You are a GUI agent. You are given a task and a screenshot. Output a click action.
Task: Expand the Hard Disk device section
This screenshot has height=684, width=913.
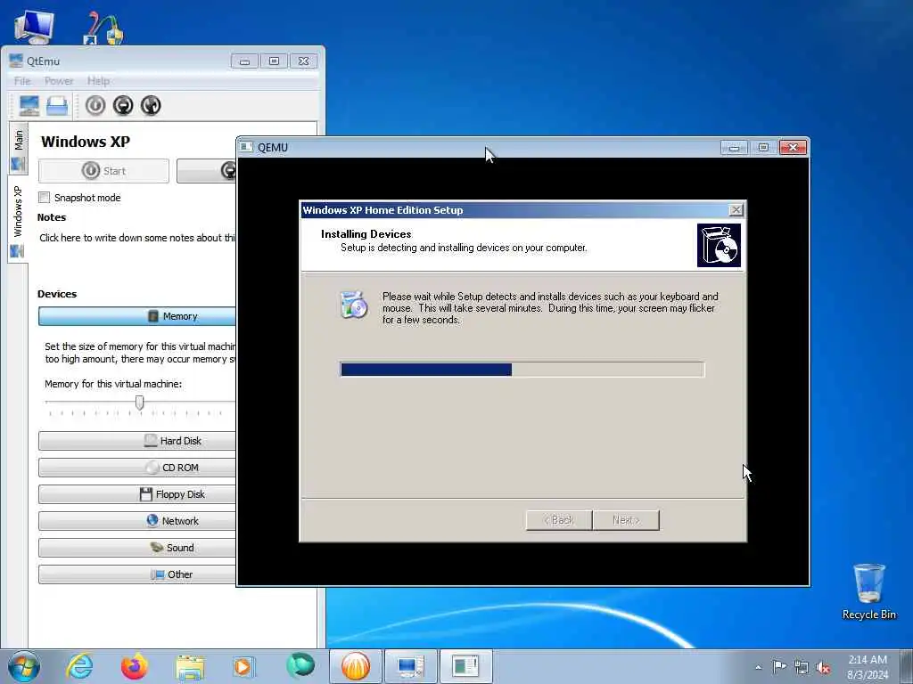(137, 441)
